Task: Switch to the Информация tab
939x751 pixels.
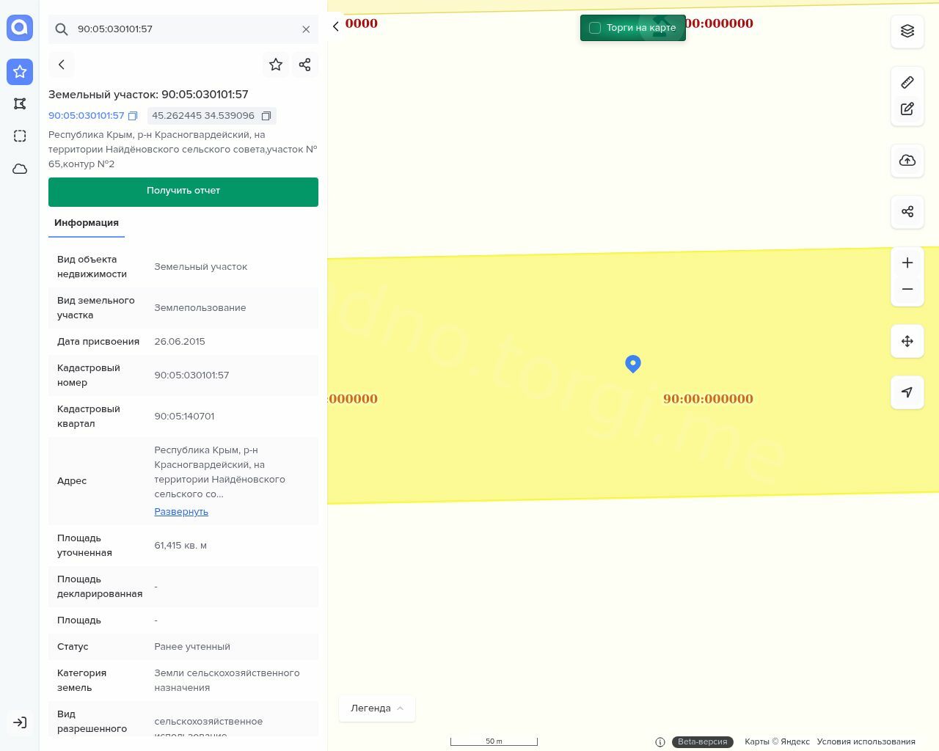Action: click(87, 223)
